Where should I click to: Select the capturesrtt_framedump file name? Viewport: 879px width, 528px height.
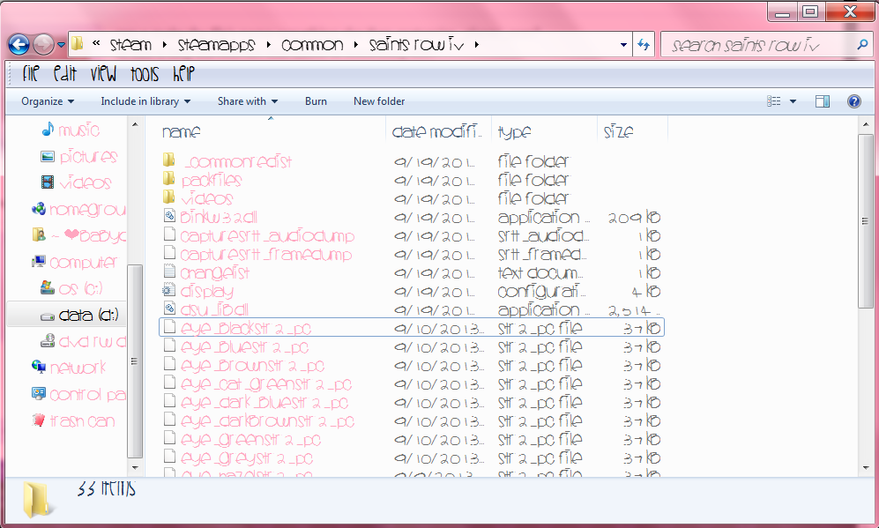click(265, 255)
